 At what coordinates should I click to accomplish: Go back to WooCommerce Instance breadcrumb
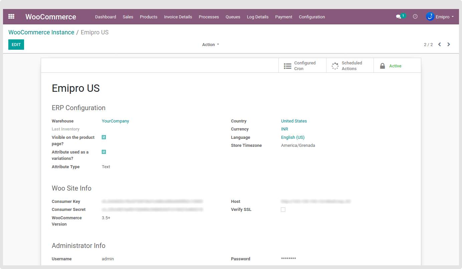[41, 32]
